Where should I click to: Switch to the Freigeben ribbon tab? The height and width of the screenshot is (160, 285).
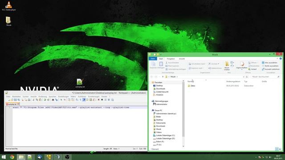tap(171, 59)
